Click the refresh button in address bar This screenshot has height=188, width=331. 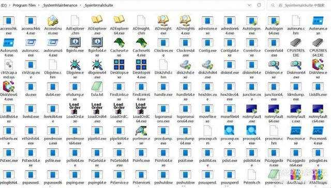pos(259,5)
